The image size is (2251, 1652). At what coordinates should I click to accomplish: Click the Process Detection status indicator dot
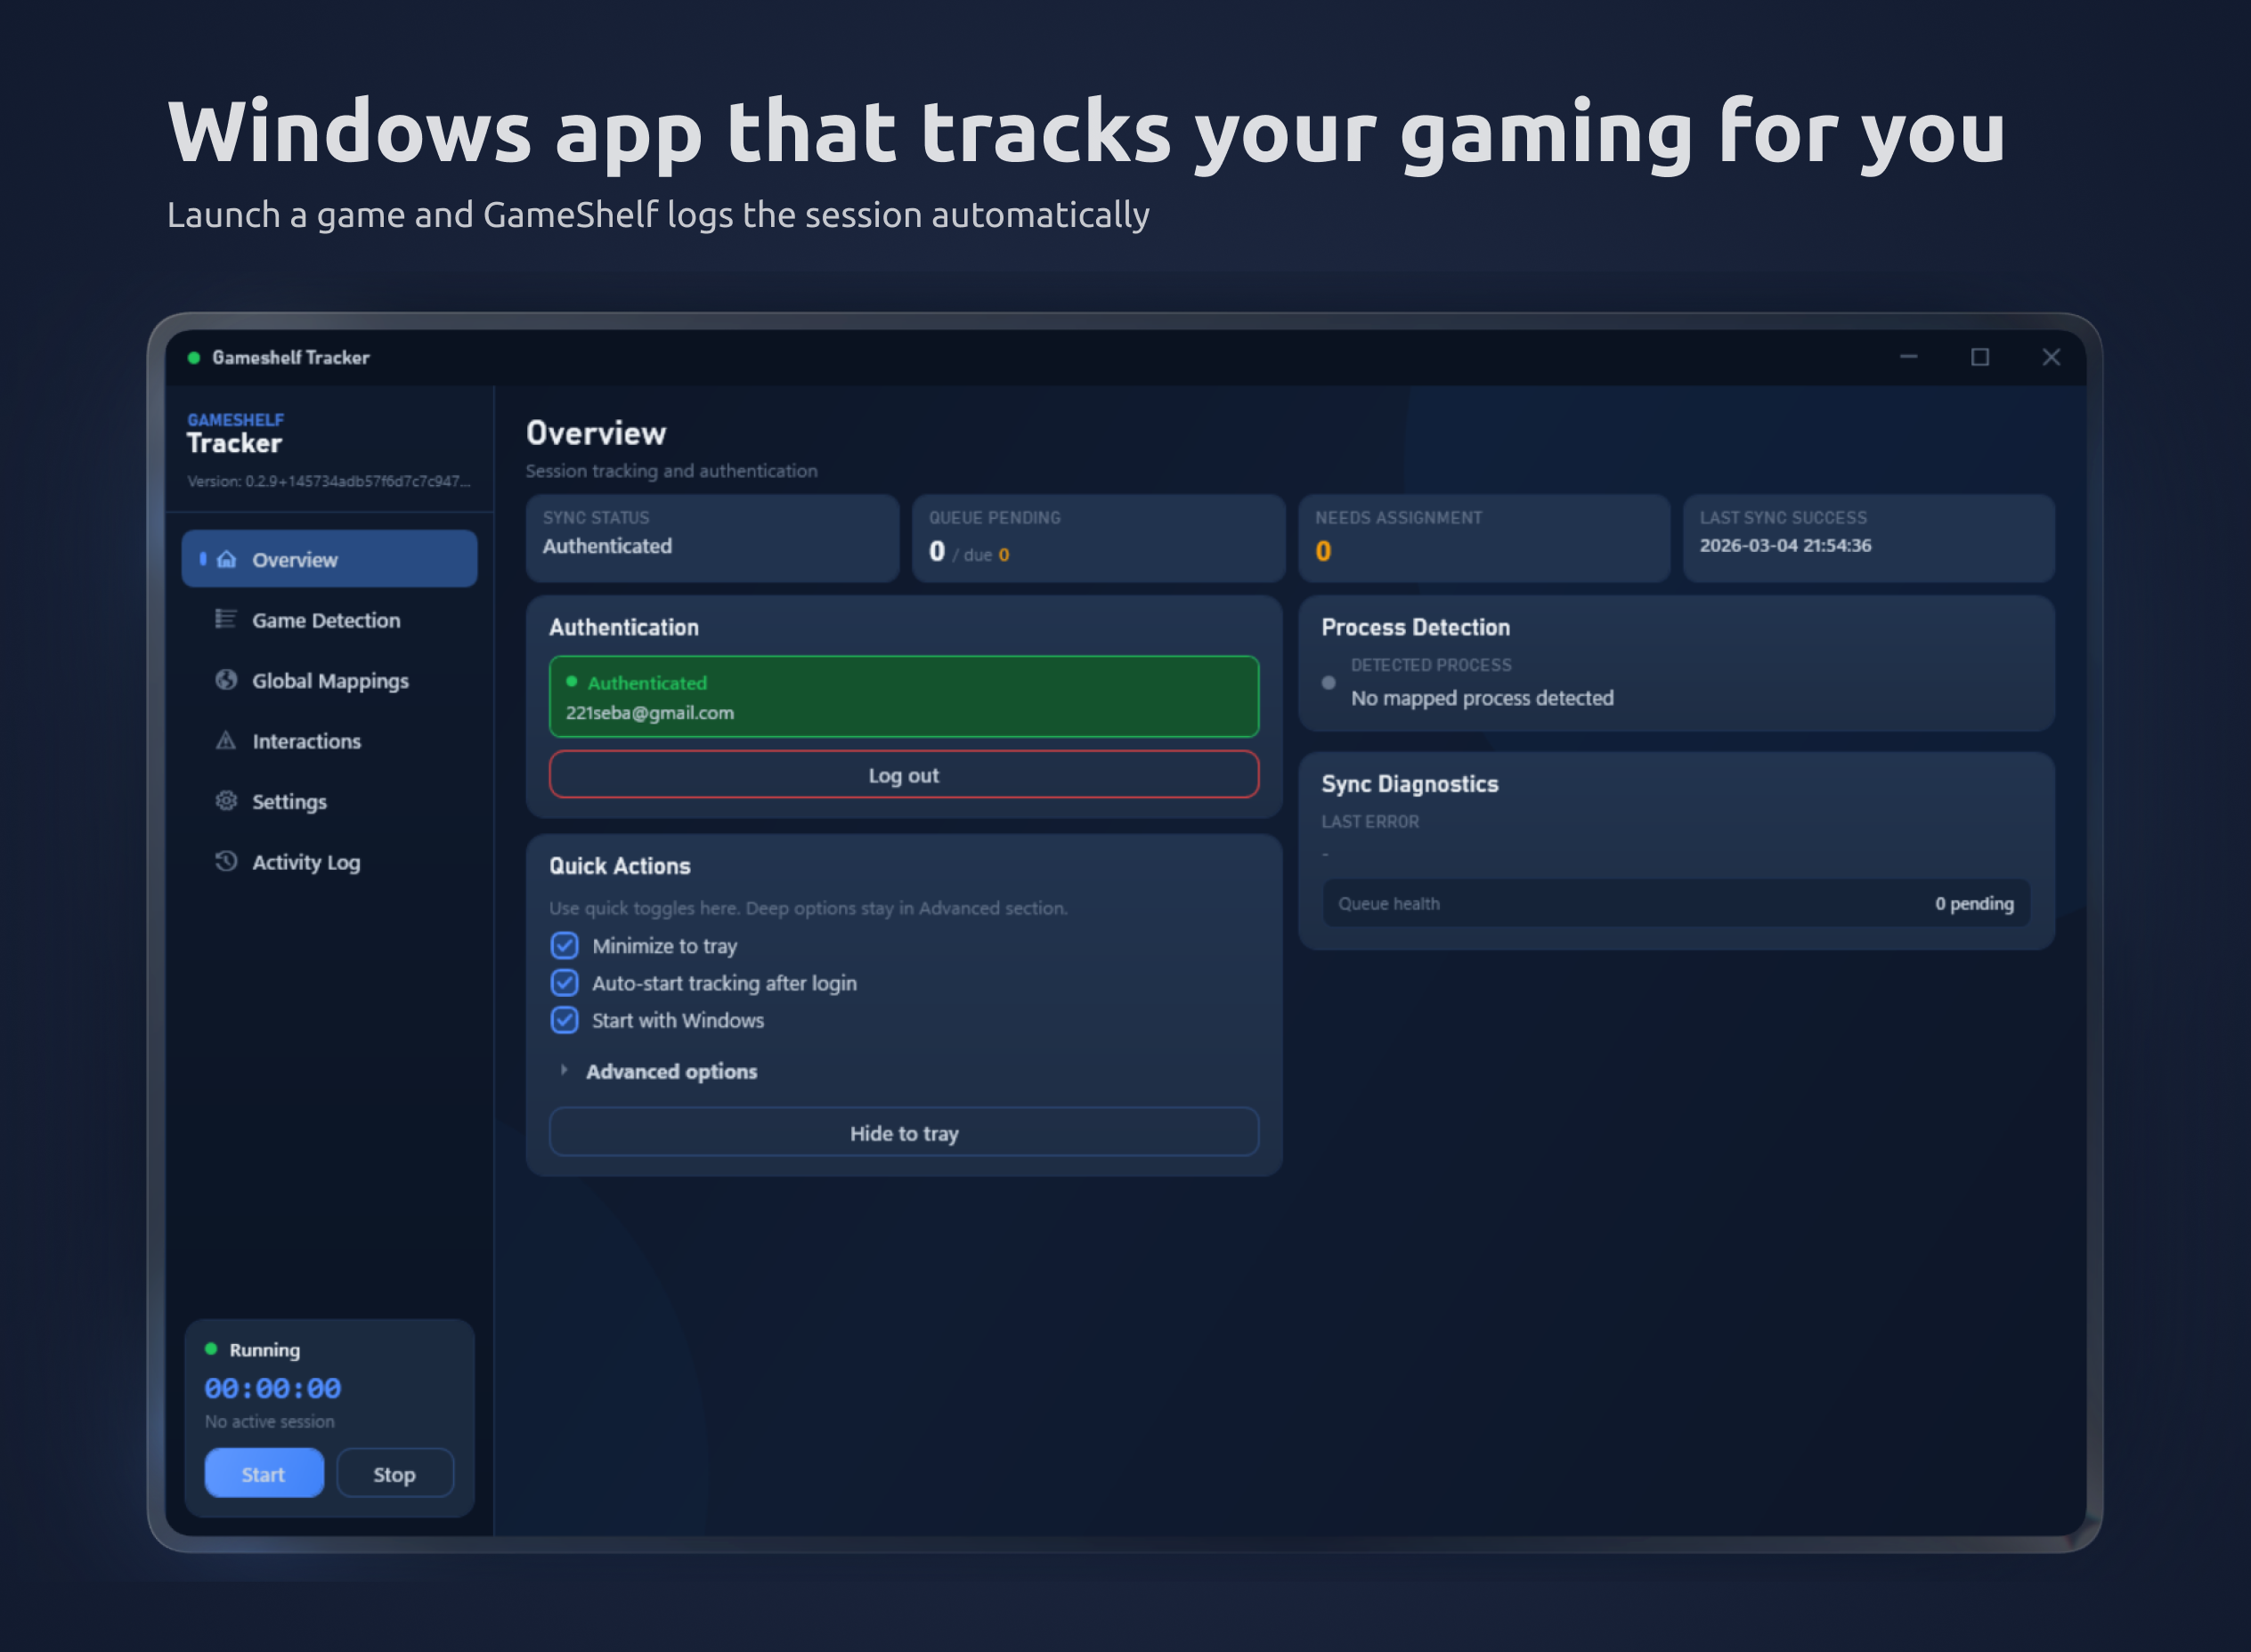coord(1329,683)
